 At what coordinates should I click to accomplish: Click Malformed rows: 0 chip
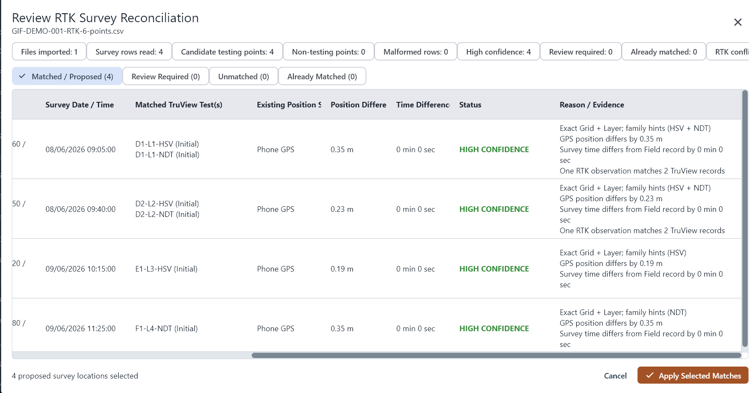click(416, 52)
